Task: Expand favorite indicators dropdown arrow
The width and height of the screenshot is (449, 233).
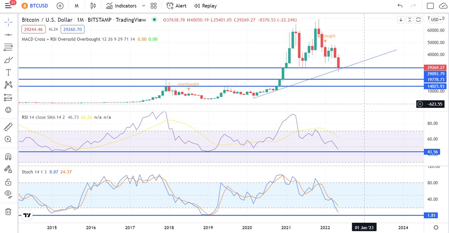Action: coord(143,6)
